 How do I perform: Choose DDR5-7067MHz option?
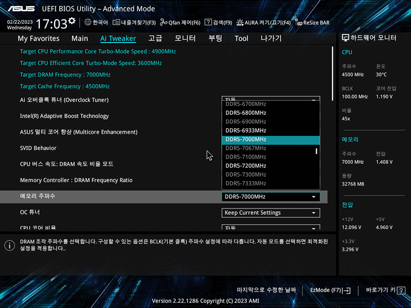[x=271, y=148]
